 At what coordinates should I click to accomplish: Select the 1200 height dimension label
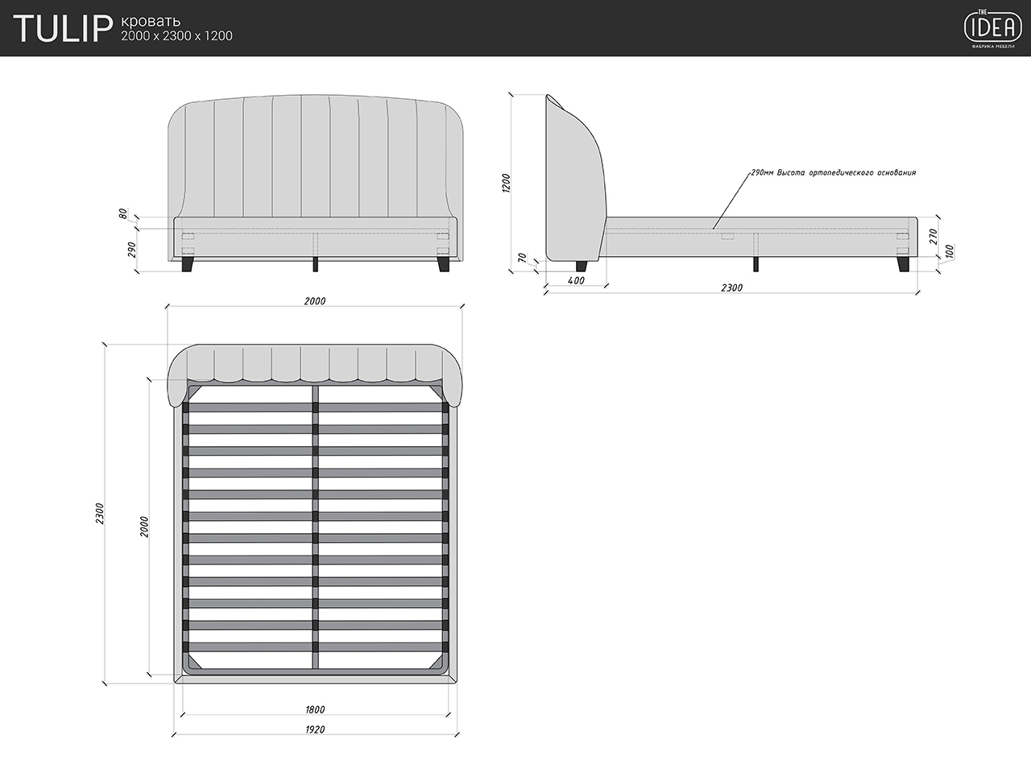click(x=507, y=183)
